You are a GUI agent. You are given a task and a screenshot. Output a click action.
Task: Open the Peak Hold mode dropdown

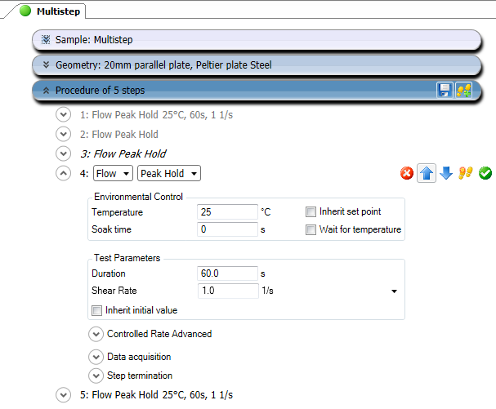point(169,173)
